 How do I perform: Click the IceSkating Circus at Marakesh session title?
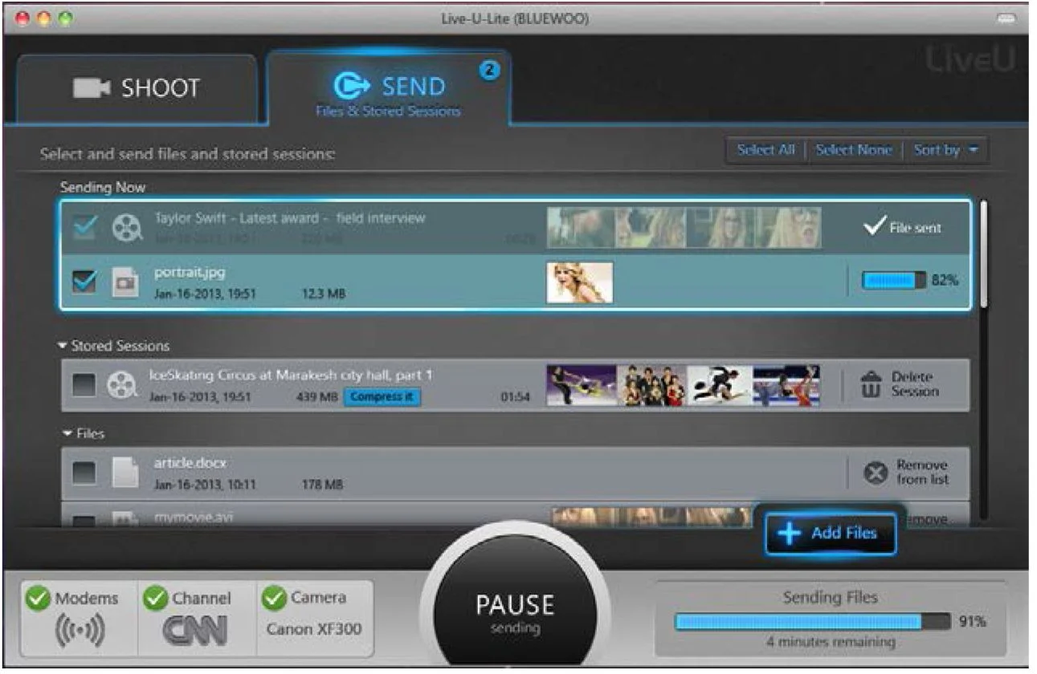point(292,376)
